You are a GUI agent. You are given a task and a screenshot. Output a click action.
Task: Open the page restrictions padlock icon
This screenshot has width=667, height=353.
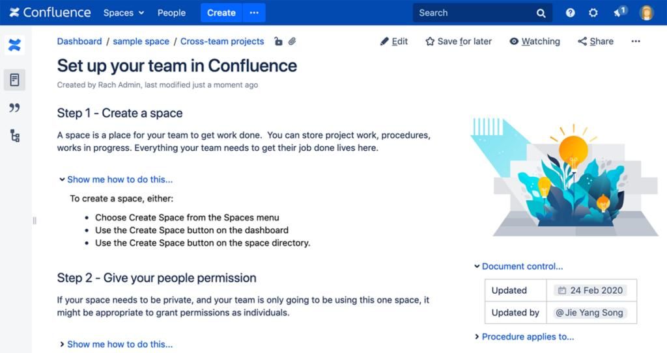pos(278,42)
